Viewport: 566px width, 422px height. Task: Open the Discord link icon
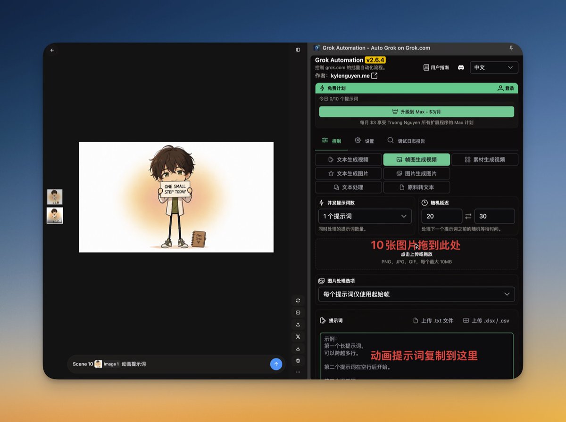click(461, 67)
